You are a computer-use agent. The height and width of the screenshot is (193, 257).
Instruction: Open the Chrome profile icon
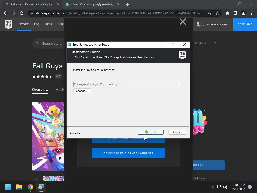243,13
